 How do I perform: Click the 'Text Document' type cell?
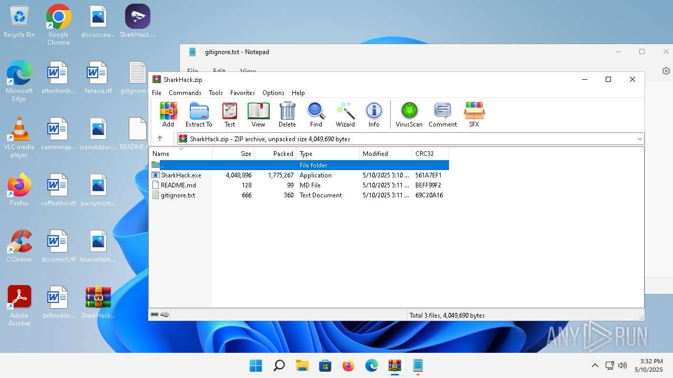(321, 195)
